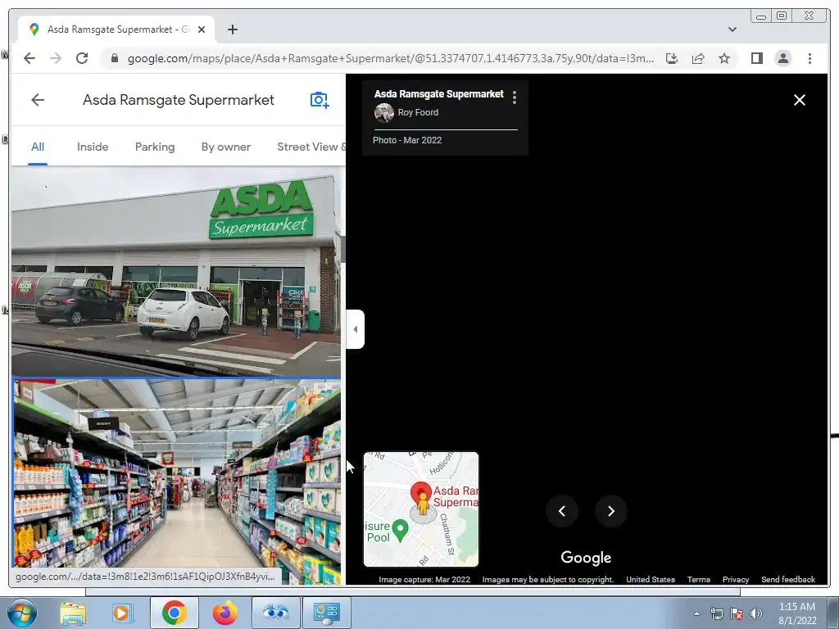
Task: Show hidden system tray icons
Action: 696,614
